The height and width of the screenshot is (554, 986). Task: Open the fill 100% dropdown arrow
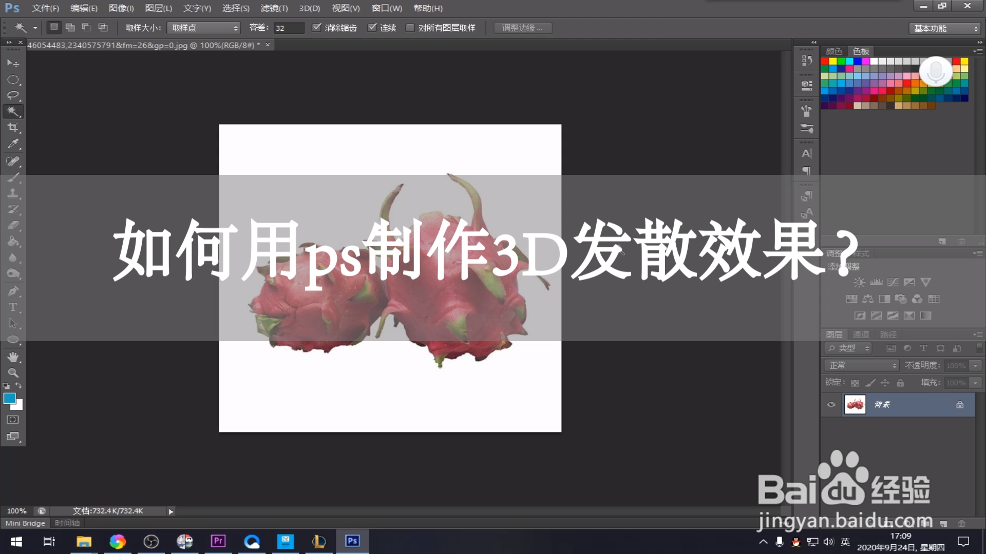click(x=975, y=383)
